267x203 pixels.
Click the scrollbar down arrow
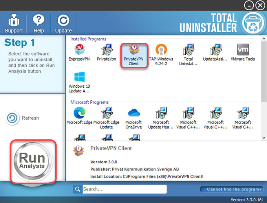click(x=264, y=138)
